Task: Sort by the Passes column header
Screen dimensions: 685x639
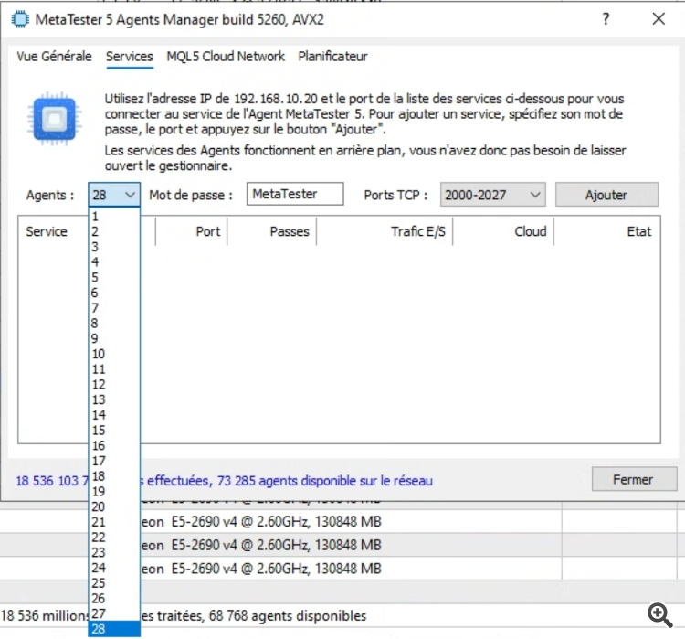Action: click(x=272, y=231)
